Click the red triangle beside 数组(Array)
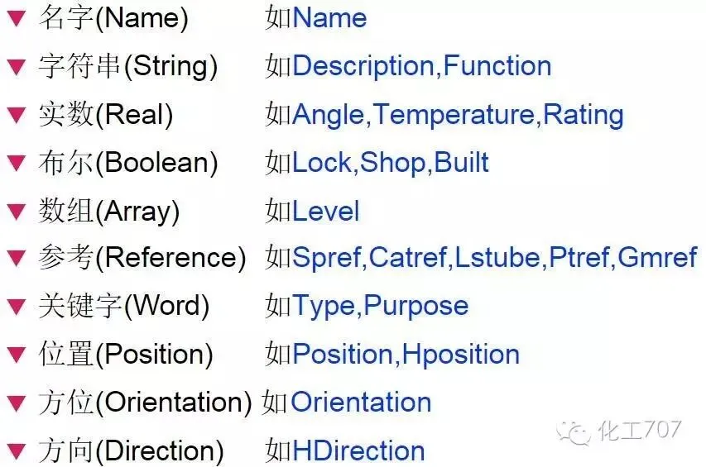Viewport: 706px width, 467px height. 17,212
